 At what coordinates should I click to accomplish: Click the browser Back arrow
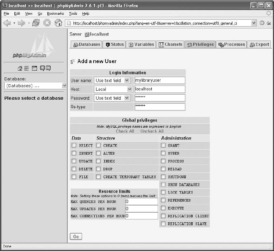point(7,23)
